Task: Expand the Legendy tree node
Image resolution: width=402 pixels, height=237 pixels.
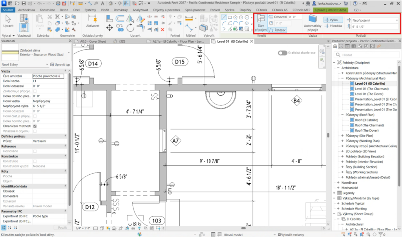Action: 334,193
